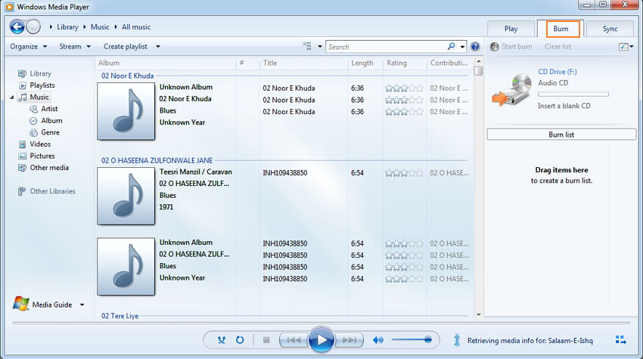Switch to the Burn tab
The width and height of the screenshot is (643, 359).
(561, 29)
